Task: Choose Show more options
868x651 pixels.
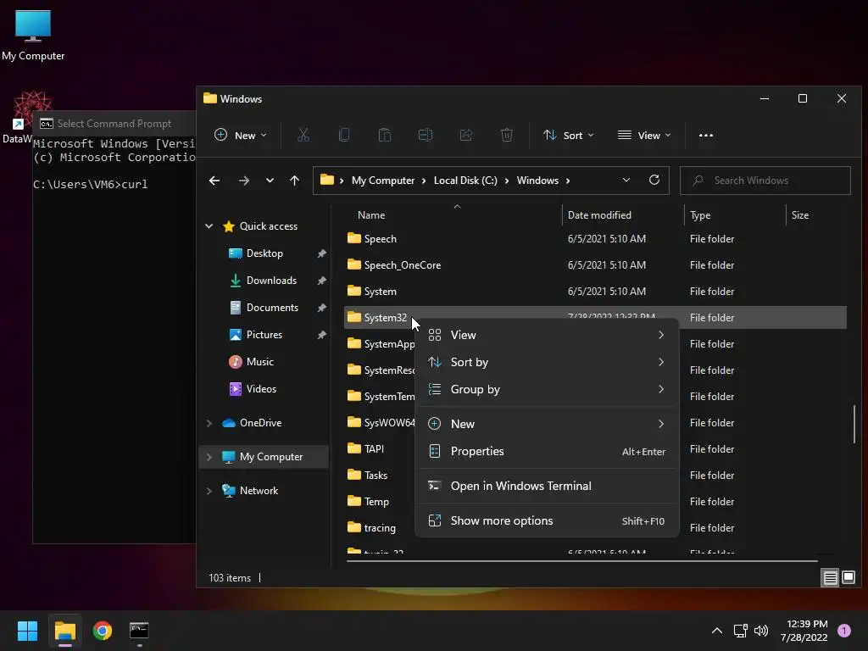Action: [547, 521]
